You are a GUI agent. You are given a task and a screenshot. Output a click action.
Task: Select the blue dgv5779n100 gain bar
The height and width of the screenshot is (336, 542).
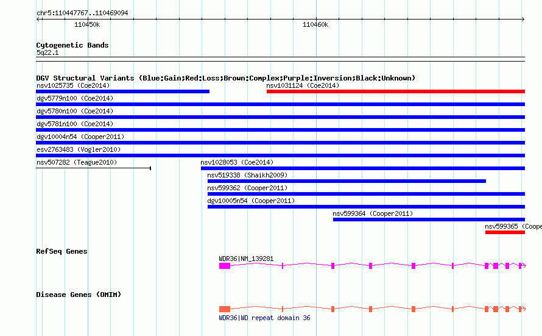pos(280,104)
